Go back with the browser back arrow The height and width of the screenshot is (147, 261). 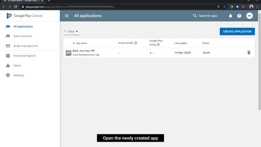(x=4, y=7)
